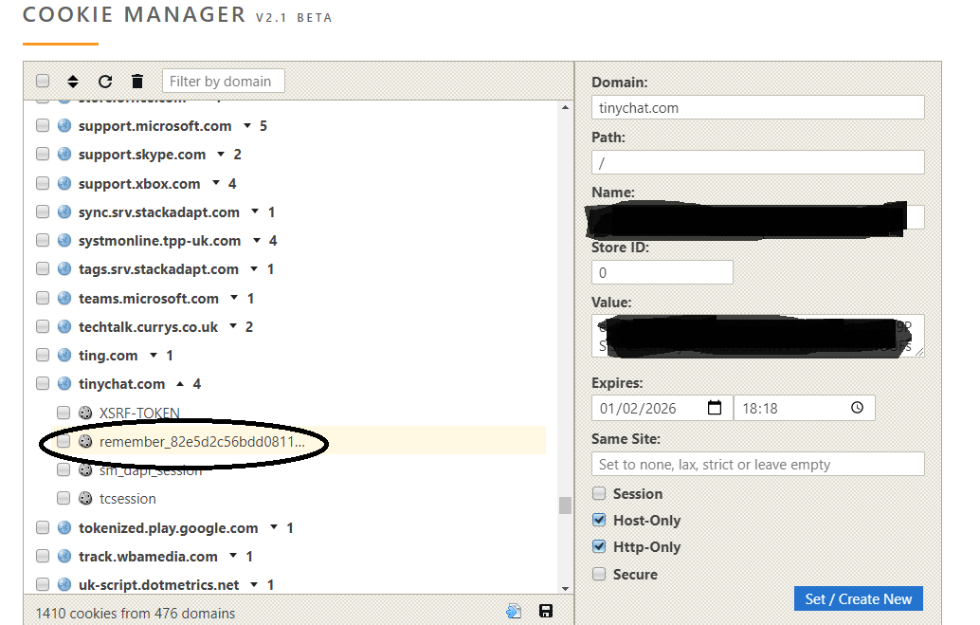
Task: Click the export cookies icon in footer
Action: 514,611
